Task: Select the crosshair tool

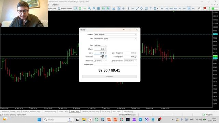Action: click(123, 9)
